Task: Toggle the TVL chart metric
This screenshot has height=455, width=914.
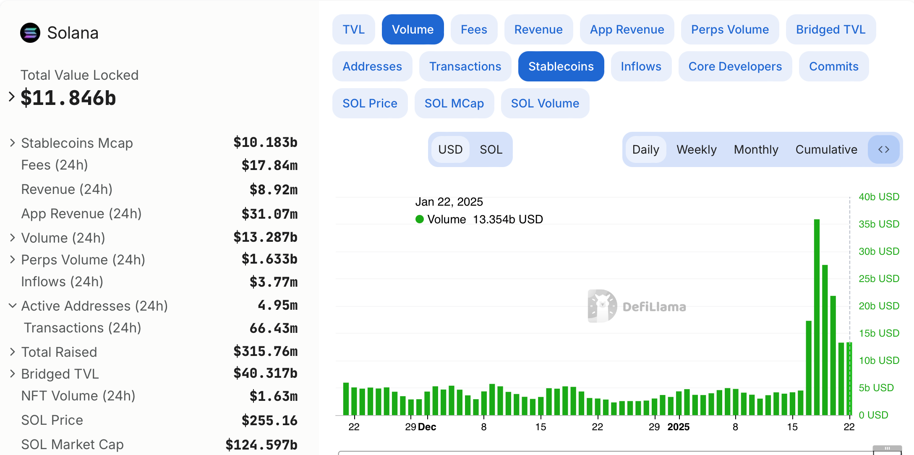Action: [x=353, y=29]
